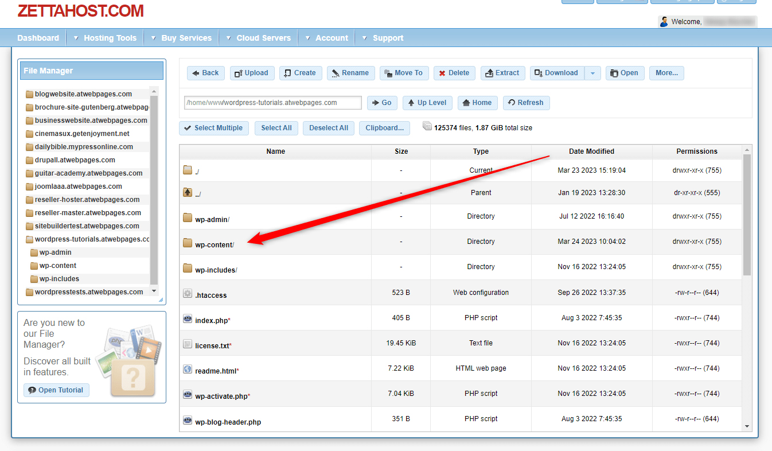Open the Buy Services menu
This screenshot has height=451, width=772.
coord(186,38)
